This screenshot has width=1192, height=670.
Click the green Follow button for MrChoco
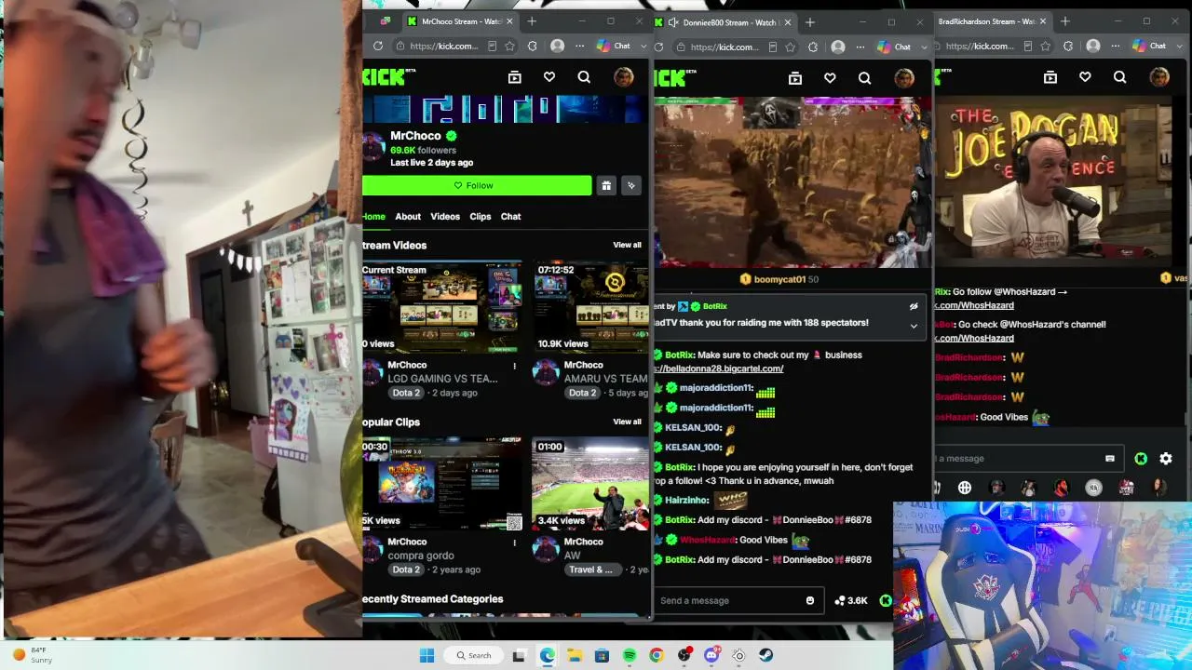[x=477, y=185]
